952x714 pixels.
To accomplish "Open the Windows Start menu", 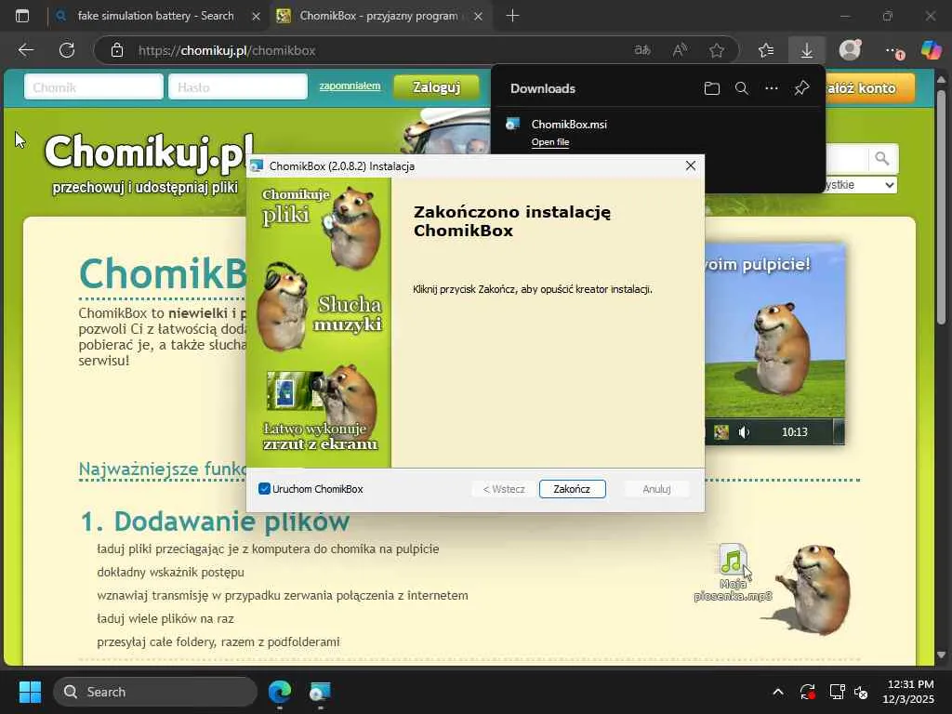I will click(30, 692).
